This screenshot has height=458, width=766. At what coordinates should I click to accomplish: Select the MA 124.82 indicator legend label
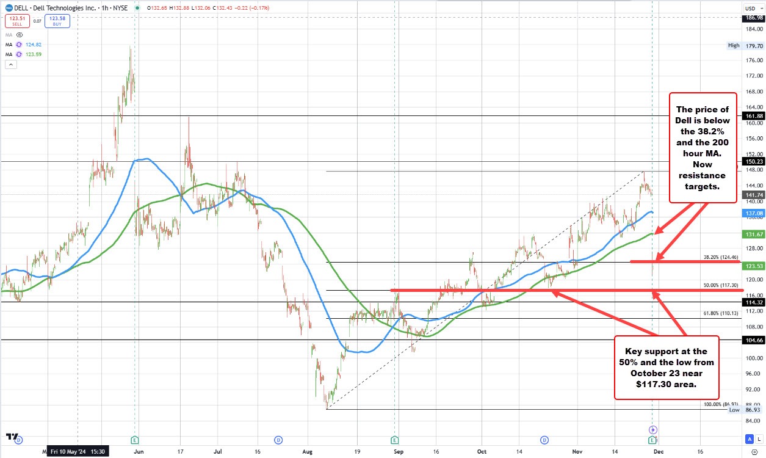click(8, 45)
